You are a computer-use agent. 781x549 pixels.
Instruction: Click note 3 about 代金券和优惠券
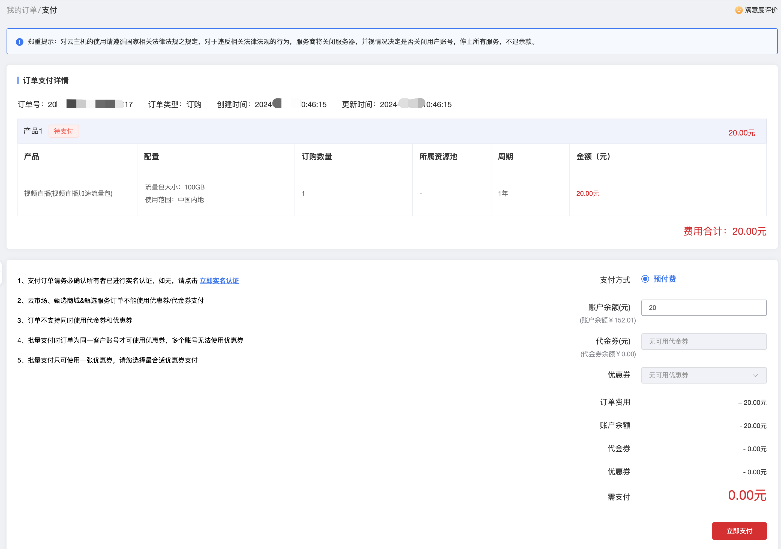pyautogui.click(x=75, y=321)
